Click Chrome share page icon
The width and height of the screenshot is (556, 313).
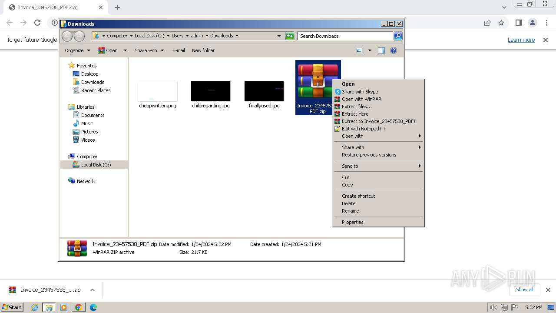coord(487,23)
